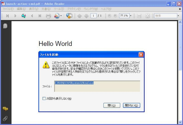
Task: Click the zoom out minus button
Action: [x=110, y=16]
